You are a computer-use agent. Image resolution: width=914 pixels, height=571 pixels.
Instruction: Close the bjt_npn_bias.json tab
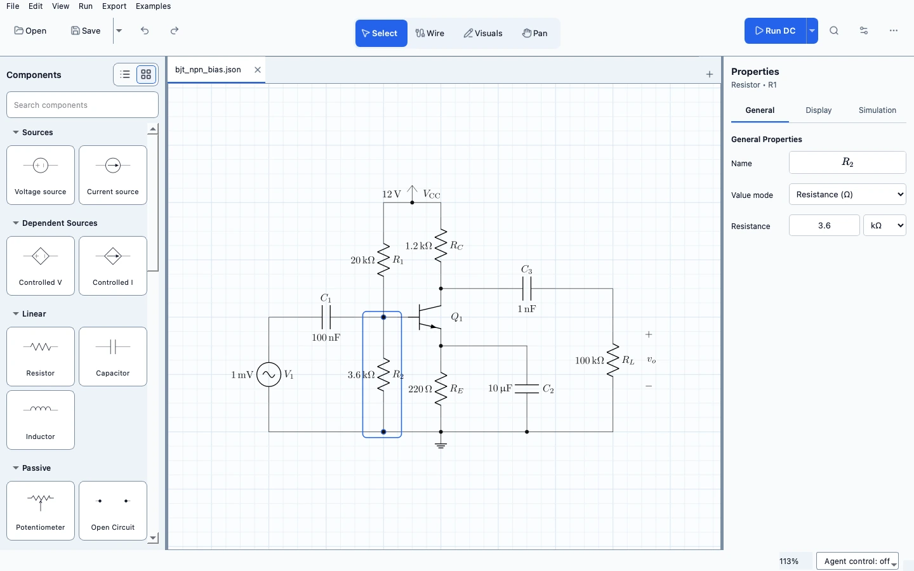pos(258,70)
